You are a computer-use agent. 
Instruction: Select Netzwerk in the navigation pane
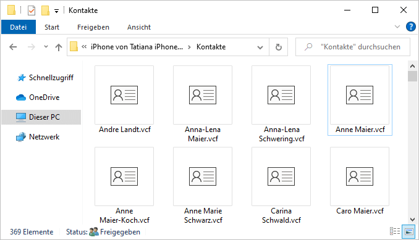[38, 137]
